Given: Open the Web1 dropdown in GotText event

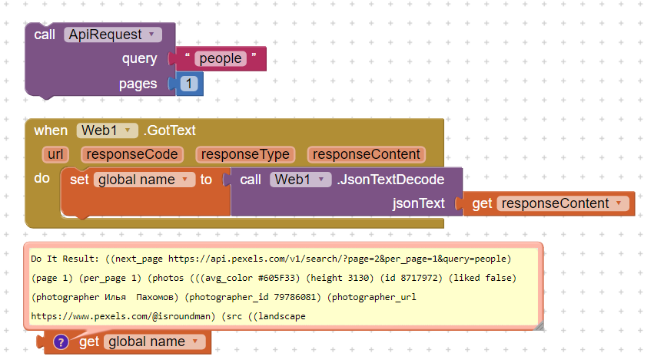Looking at the screenshot, I should pyautogui.click(x=128, y=130).
